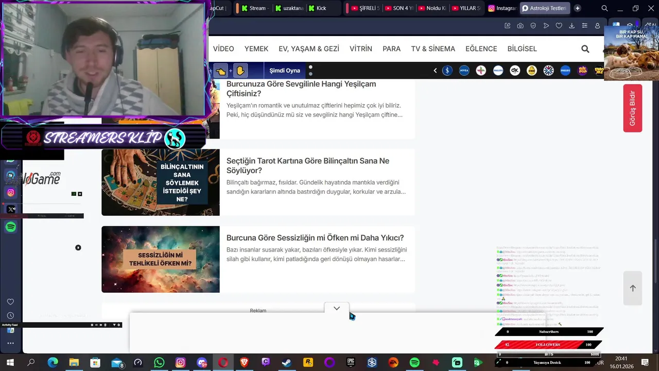Open the VİTRİN menu category
Viewport: 659px width, 371px height.
point(361,49)
